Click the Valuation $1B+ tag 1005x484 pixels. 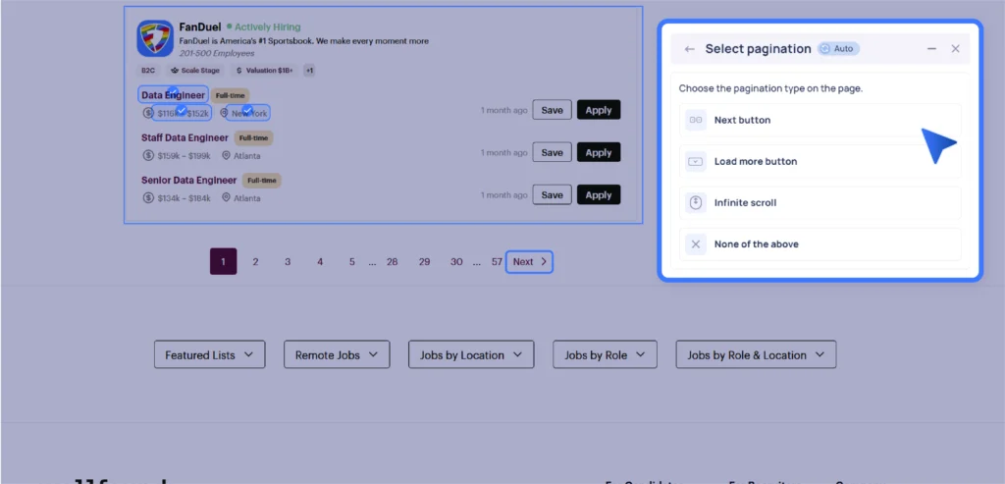pyautogui.click(x=265, y=71)
